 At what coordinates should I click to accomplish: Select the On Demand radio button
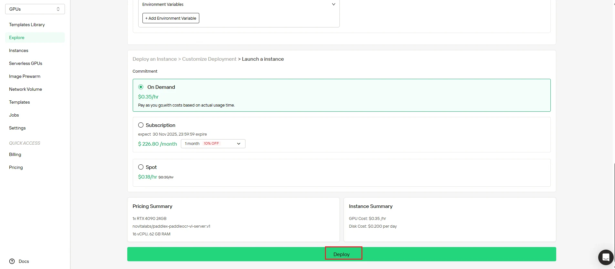(141, 87)
